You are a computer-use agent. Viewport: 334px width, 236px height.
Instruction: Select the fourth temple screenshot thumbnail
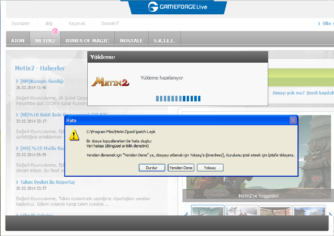click(x=309, y=211)
